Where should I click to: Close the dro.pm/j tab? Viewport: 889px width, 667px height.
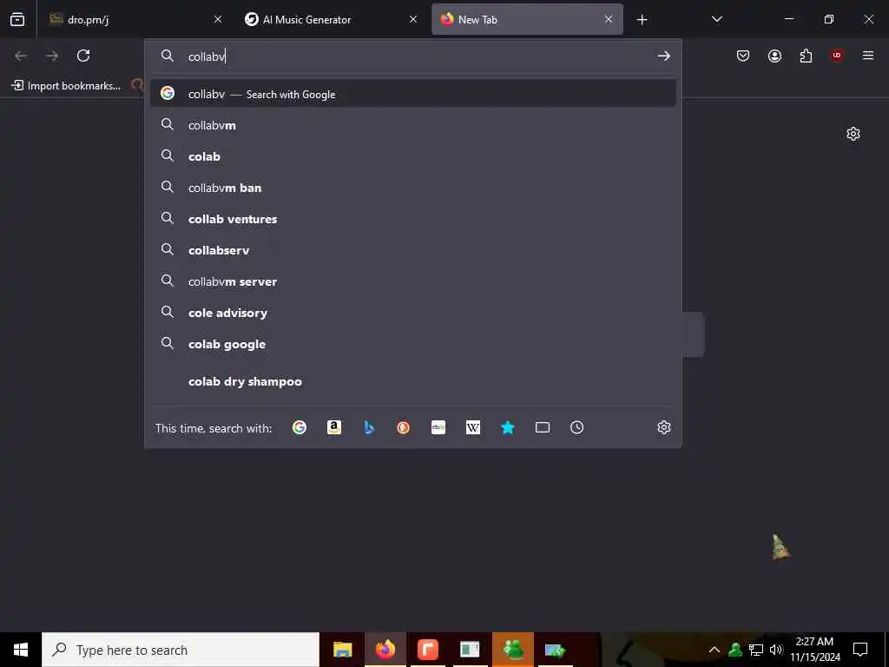[218, 19]
